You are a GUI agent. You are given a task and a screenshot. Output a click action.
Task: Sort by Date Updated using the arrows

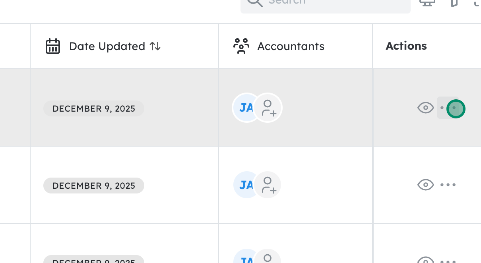155,46
